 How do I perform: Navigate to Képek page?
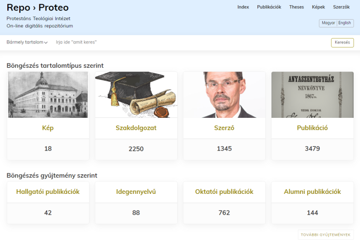(318, 7)
